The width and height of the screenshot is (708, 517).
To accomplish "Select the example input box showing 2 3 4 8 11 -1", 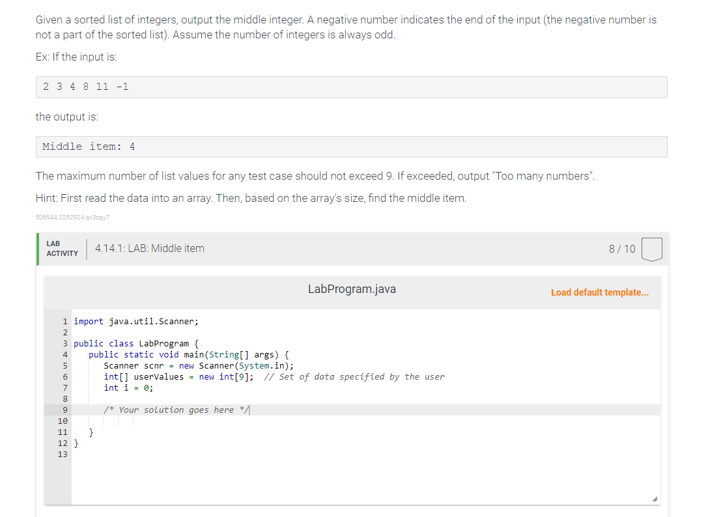I will tap(85, 87).
